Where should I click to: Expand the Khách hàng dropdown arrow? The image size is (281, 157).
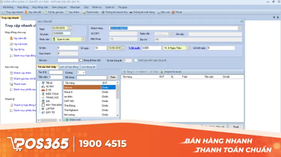coord(240,28)
